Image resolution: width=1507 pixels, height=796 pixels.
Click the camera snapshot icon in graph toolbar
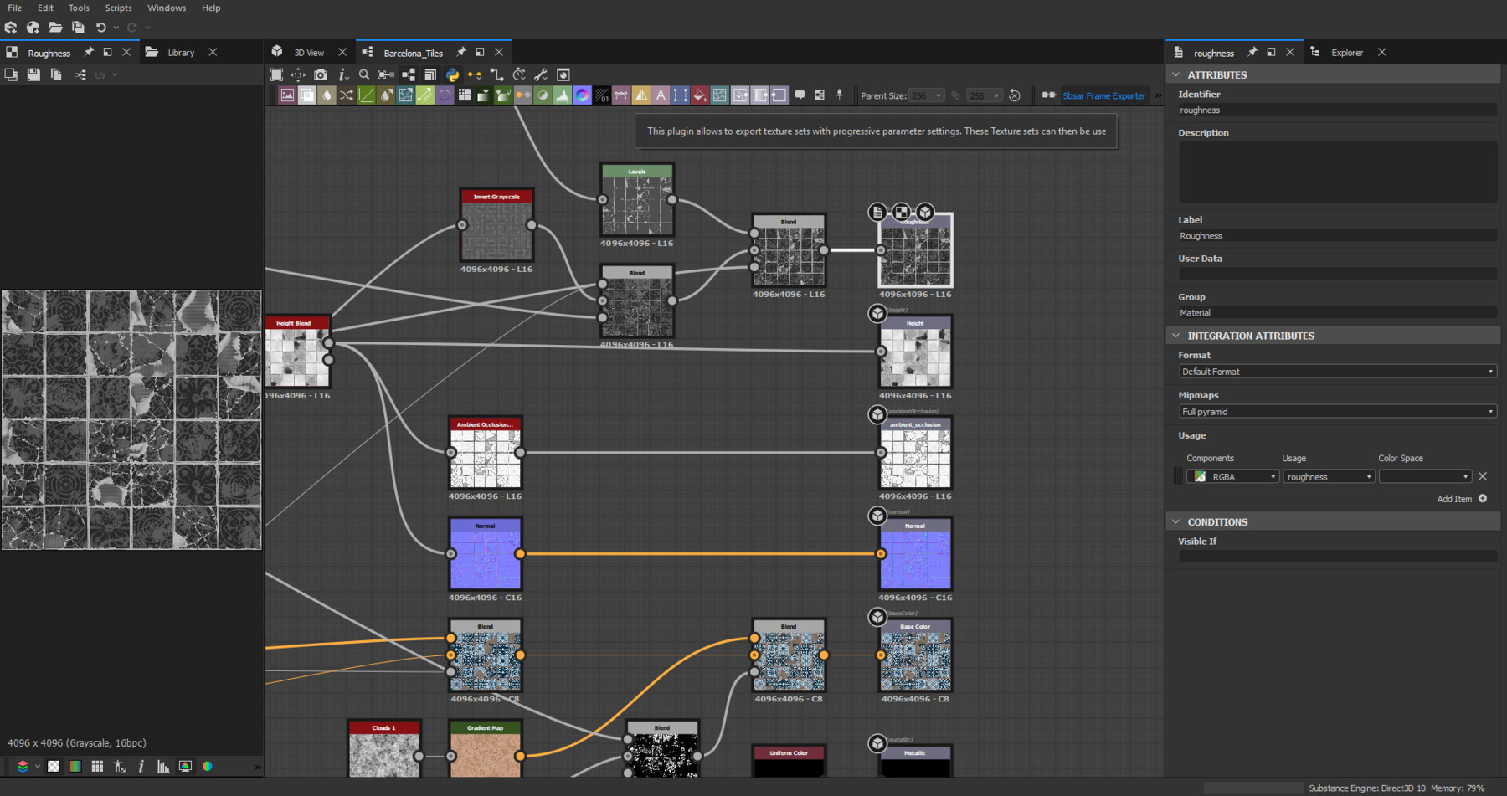[x=320, y=75]
